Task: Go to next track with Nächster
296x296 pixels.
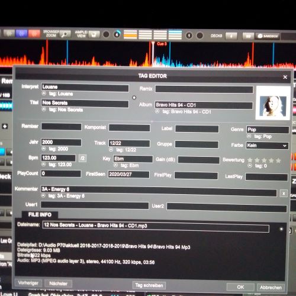Action: pos(59,284)
